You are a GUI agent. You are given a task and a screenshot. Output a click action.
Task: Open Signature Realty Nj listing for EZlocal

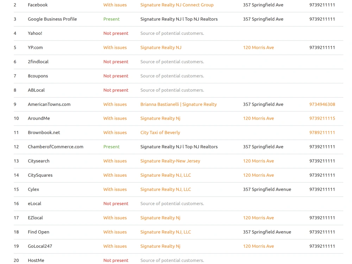pos(160,218)
